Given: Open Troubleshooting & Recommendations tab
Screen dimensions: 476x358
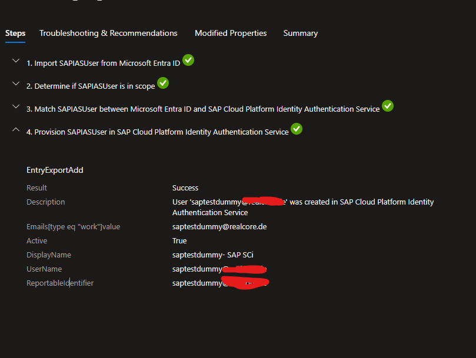Looking at the screenshot, I should tap(108, 33).
